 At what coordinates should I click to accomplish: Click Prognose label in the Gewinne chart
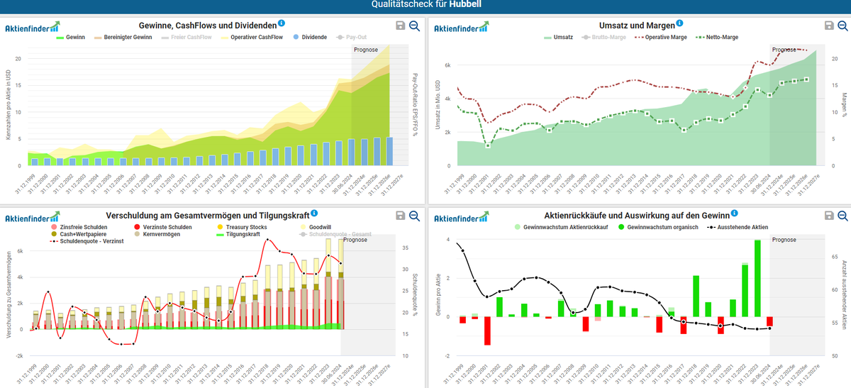click(365, 50)
